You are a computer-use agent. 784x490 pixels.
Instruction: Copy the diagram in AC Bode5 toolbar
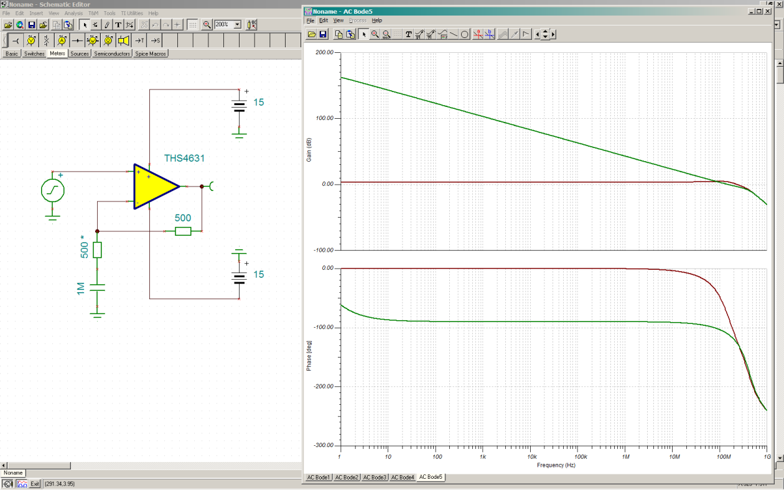[339, 34]
